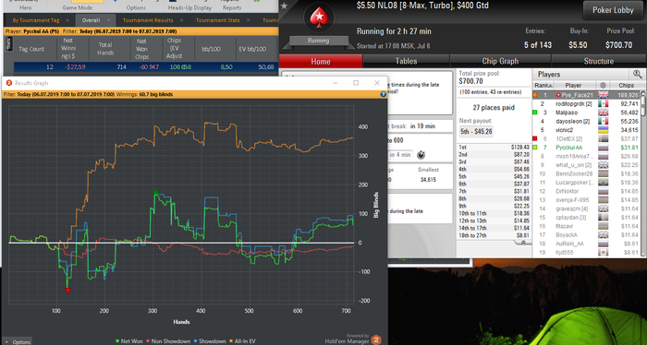Sort by Net Winnings $ column header
Image resolution: width=647 pixels, height=345 pixels.
click(x=68, y=48)
